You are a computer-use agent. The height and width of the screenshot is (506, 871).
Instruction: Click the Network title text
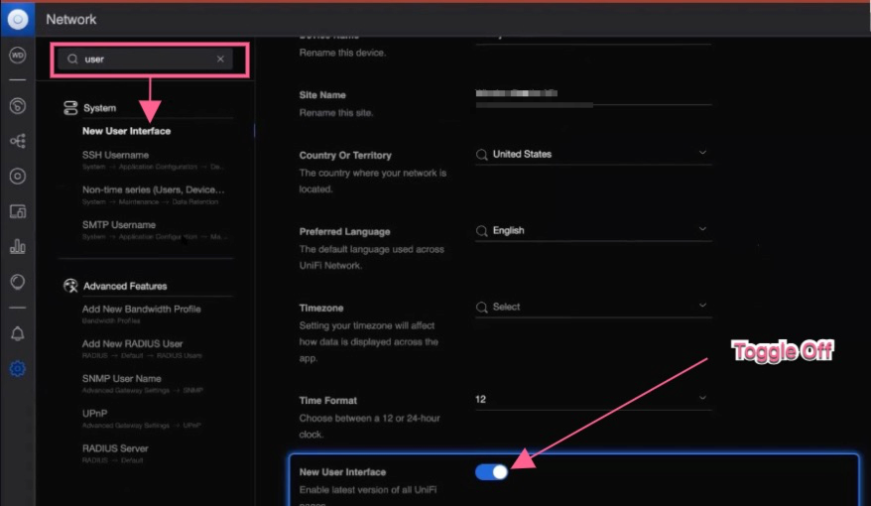(x=71, y=20)
